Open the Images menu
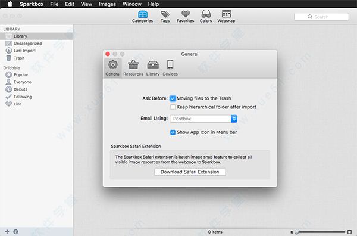The width and height of the screenshot is (357, 236). 107,4
